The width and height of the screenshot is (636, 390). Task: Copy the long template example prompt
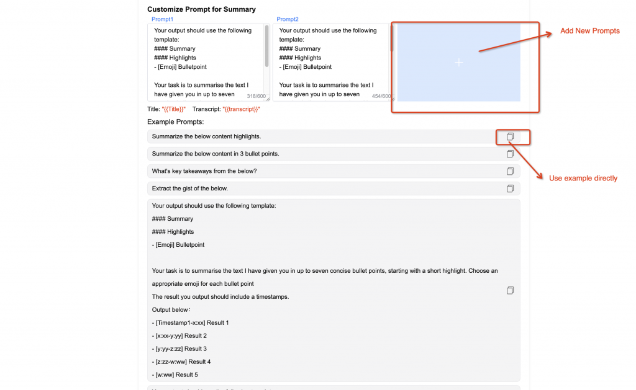tap(510, 290)
